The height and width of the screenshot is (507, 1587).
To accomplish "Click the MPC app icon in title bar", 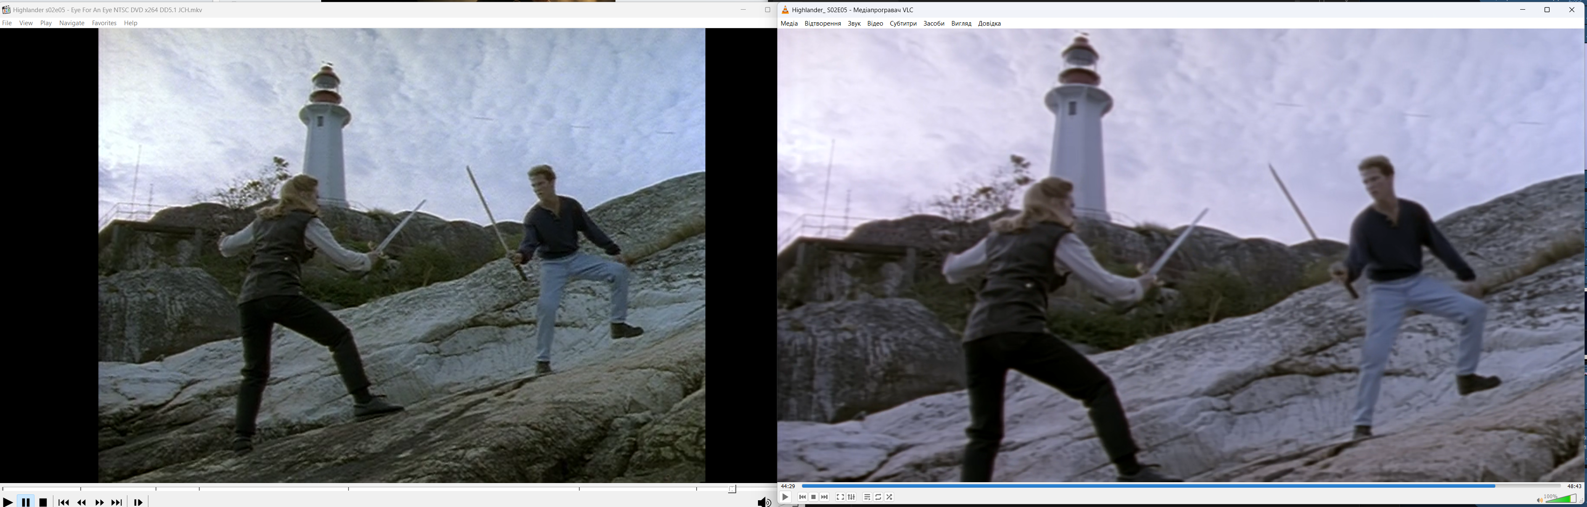I will click(6, 9).
